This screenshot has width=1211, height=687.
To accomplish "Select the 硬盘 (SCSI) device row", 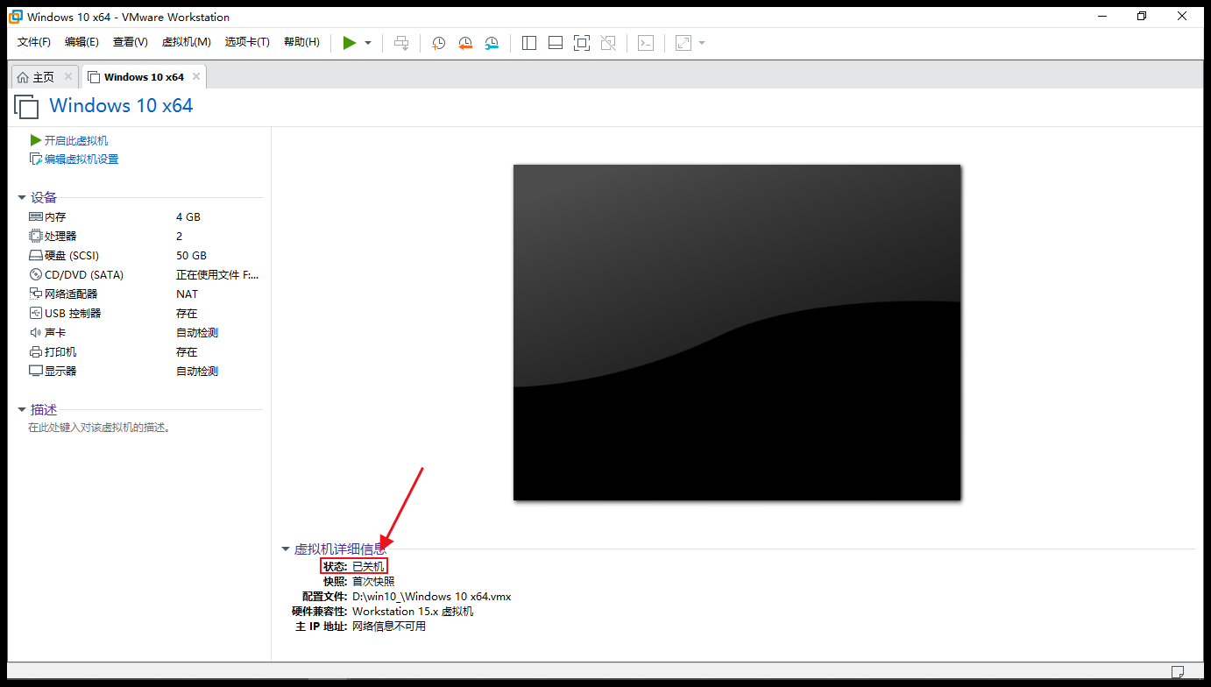I will click(145, 256).
